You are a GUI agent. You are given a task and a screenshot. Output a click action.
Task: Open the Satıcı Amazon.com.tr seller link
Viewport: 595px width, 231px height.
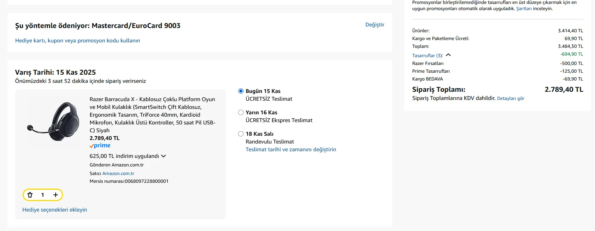pyautogui.click(x=118, y=173)
